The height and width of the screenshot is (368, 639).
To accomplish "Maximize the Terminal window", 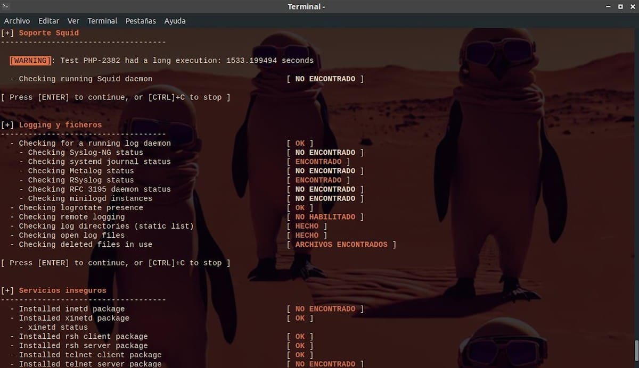I will pos(620,6).
